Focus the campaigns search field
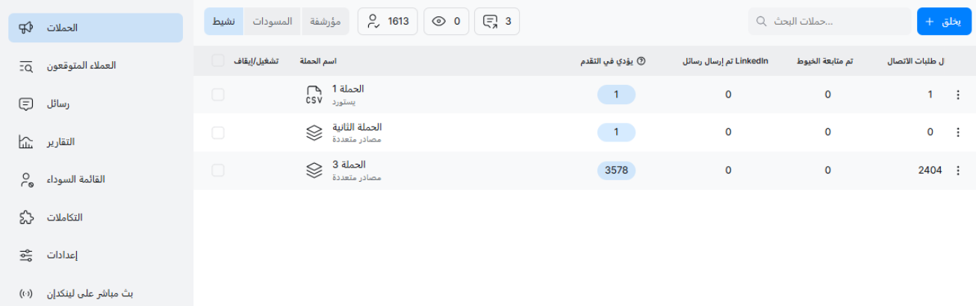This screenshot has height=306, width=976. pos(829,22)
